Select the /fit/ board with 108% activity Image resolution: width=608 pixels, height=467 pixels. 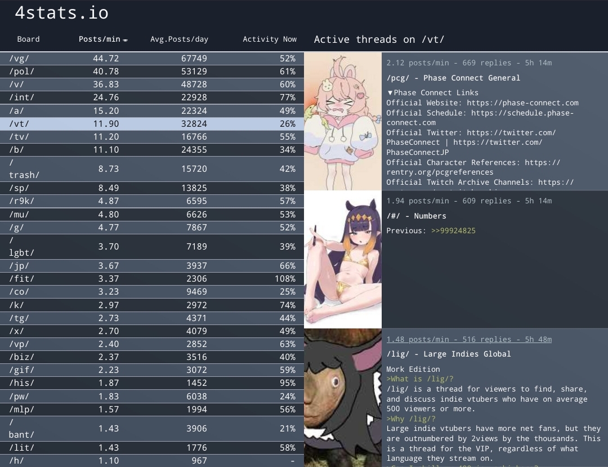pyautogui.click(x=152, y=279)
